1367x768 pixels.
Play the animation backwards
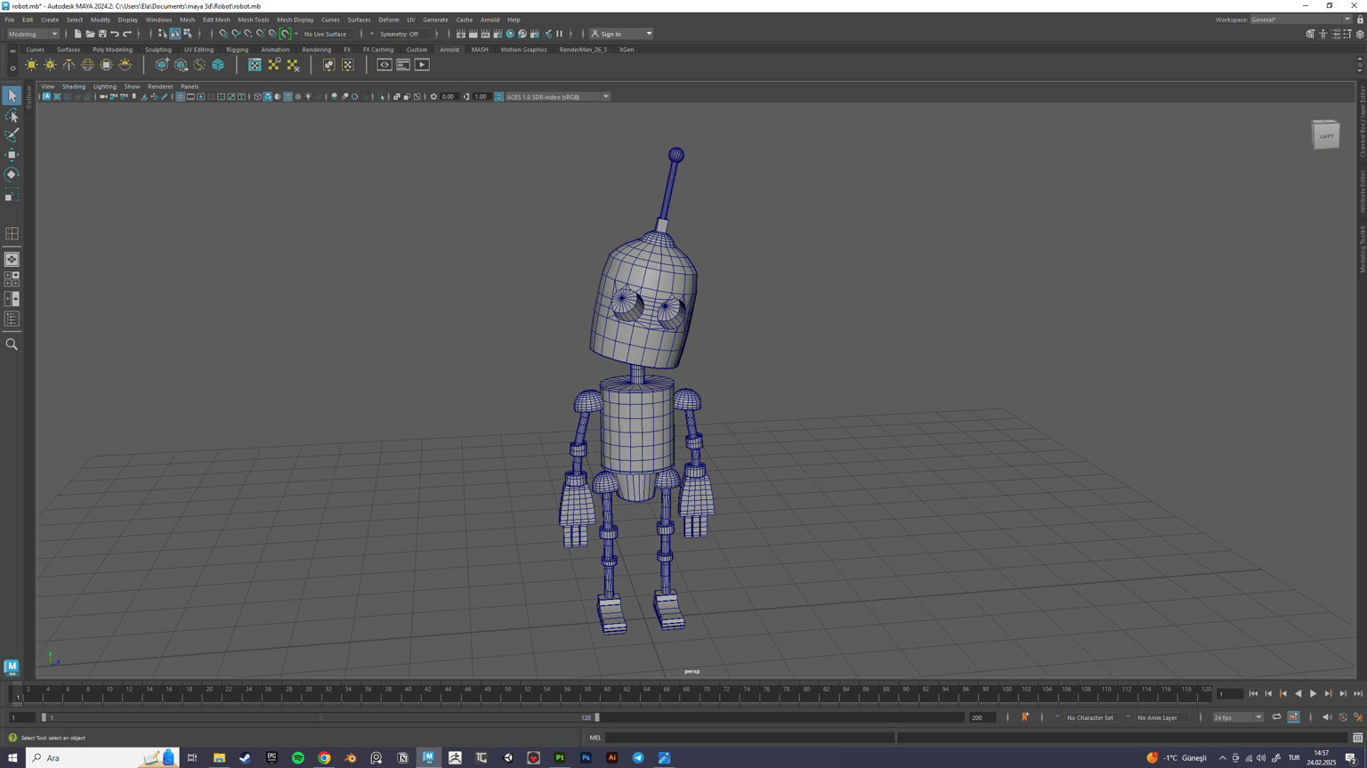[x=1298, y=694]
